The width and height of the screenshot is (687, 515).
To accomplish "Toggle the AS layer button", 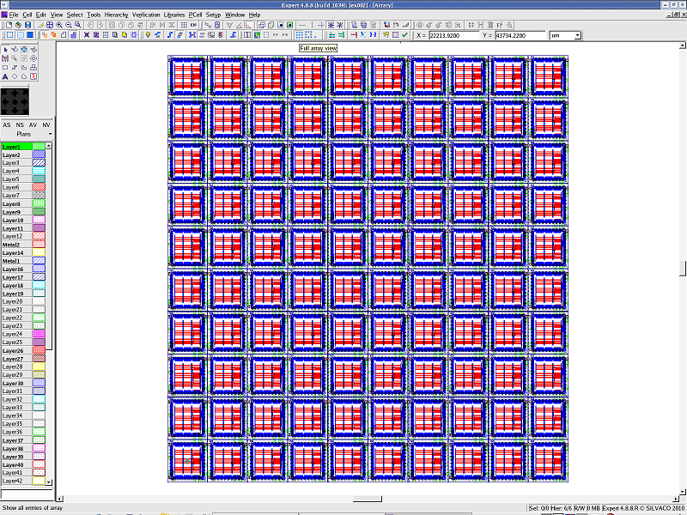I will 7,124.
